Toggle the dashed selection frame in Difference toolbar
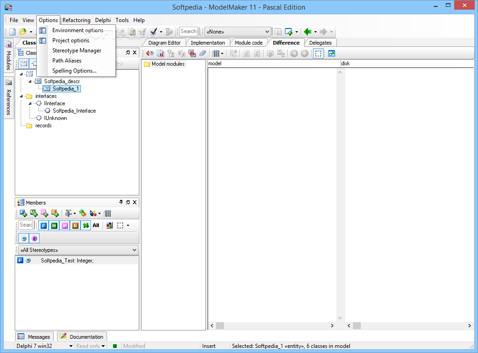 tap(318, 54)
